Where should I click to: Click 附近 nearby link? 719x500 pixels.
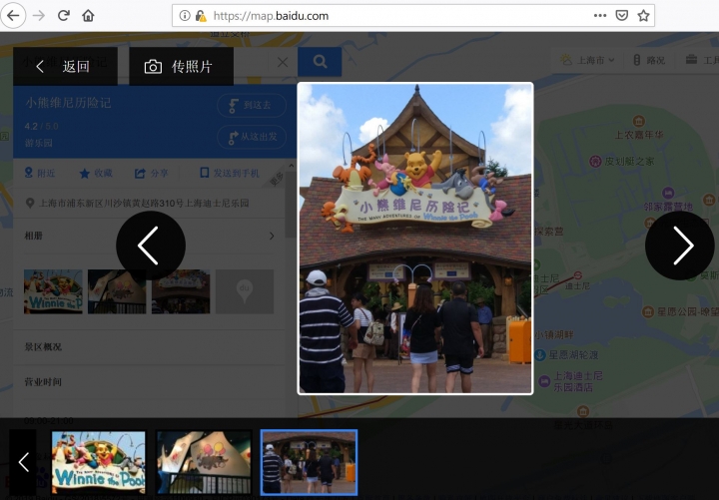(39, 173)
